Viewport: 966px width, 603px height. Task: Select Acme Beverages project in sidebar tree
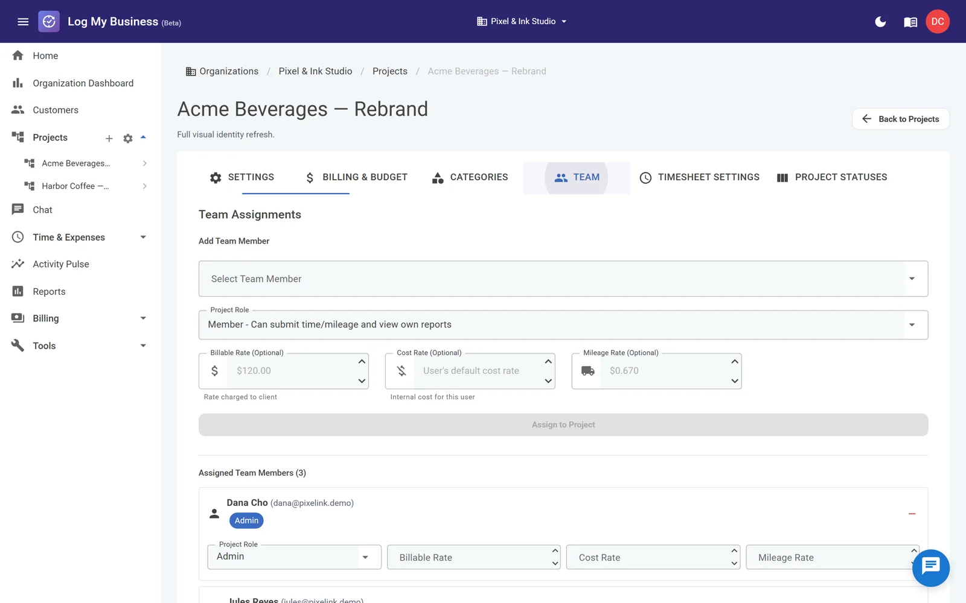point(76,163)
